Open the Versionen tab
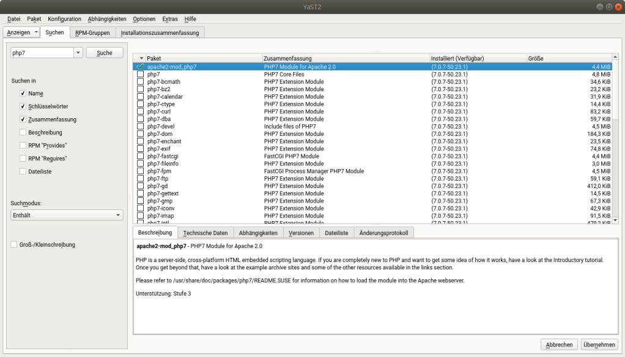Viewport: 625px width, 357px height. (x=301, y=233)
